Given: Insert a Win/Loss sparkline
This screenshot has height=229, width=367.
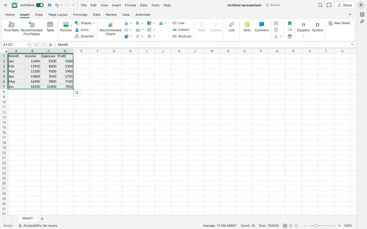Looking at the screenshot, I should coord(182,36).
